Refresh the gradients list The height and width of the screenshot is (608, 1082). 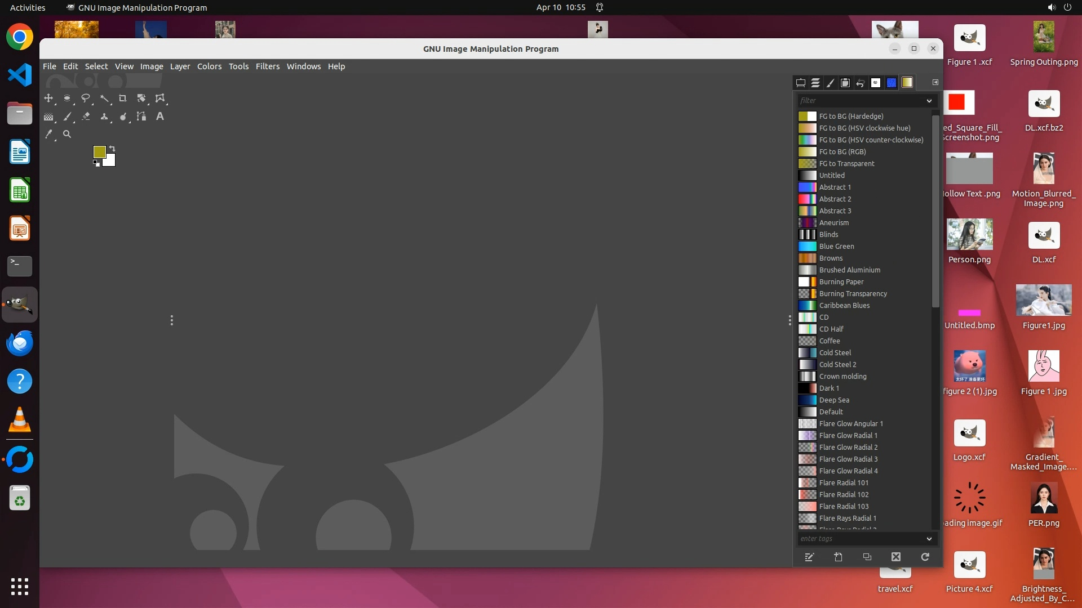tap(925, 557)
